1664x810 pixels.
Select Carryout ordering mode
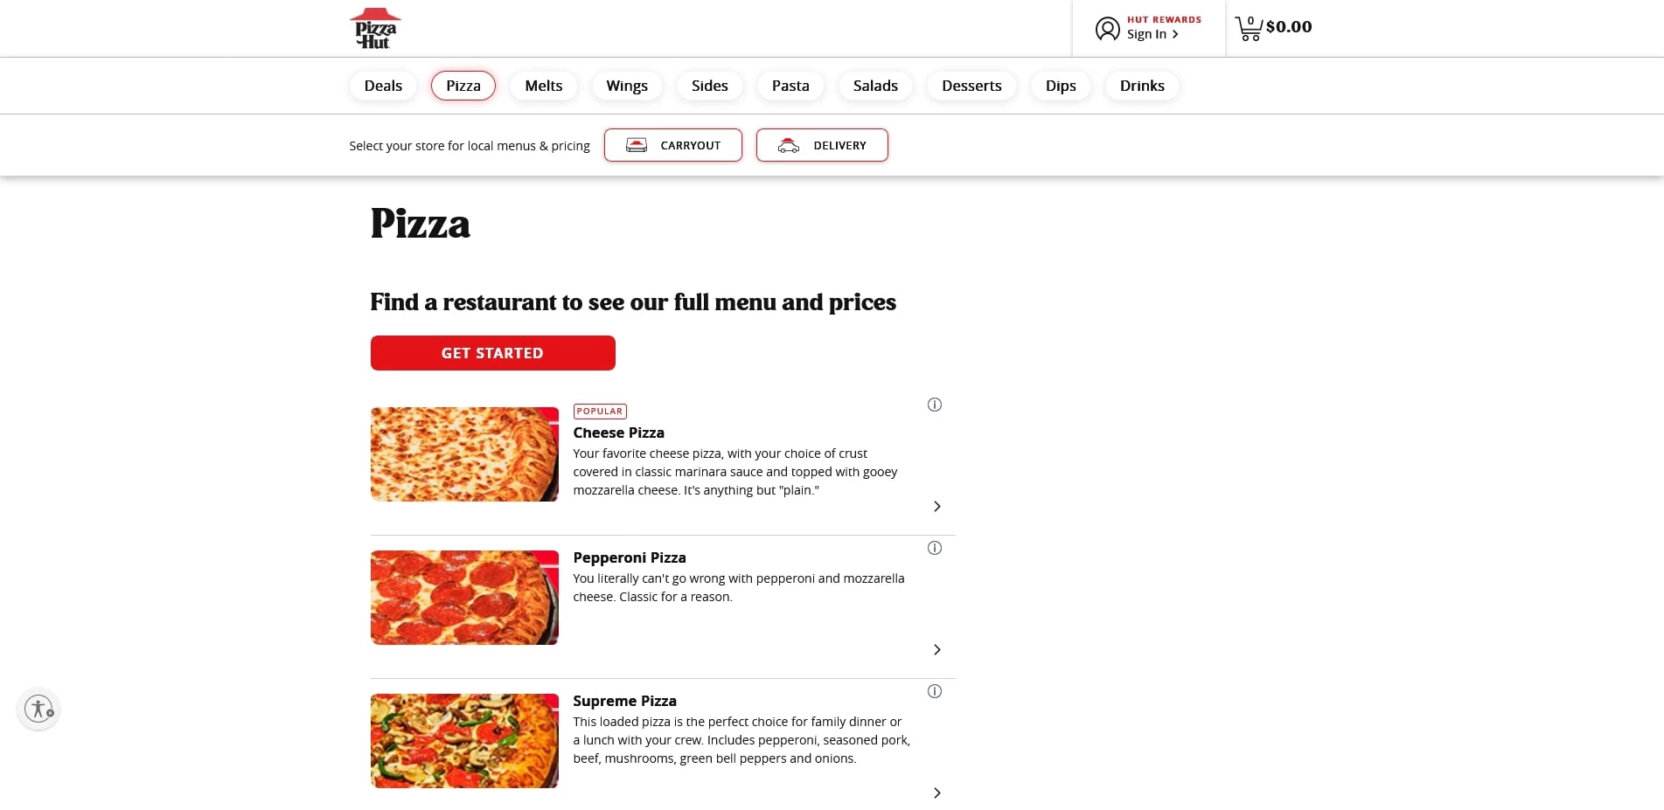(x=672, y=144)
